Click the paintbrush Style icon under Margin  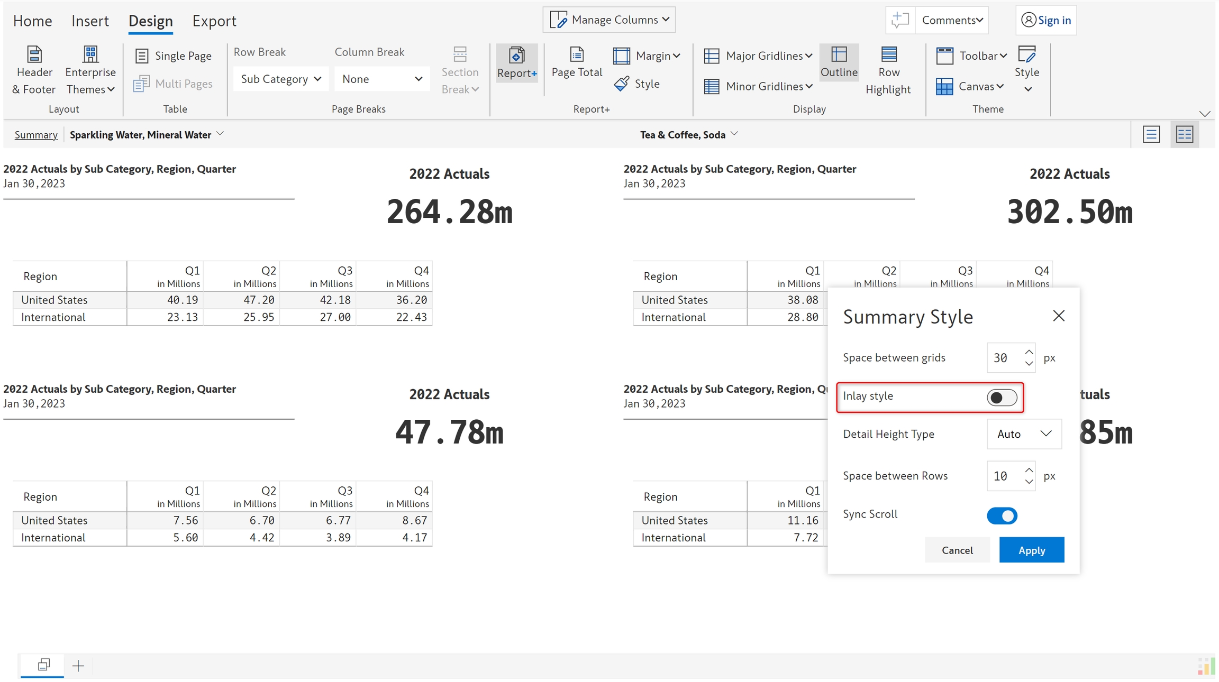(622, 84)
